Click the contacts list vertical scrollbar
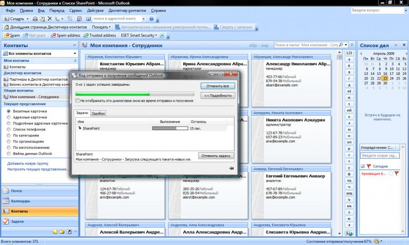The image size is (409, 245). pyautogui.click(x=339, y=143)
